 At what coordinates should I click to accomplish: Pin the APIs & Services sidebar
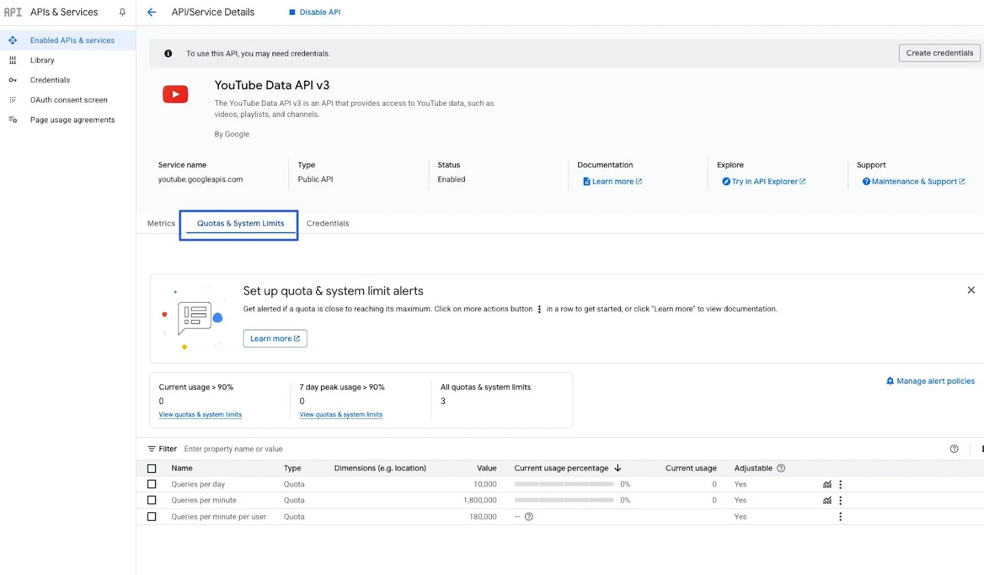point(122,12)
